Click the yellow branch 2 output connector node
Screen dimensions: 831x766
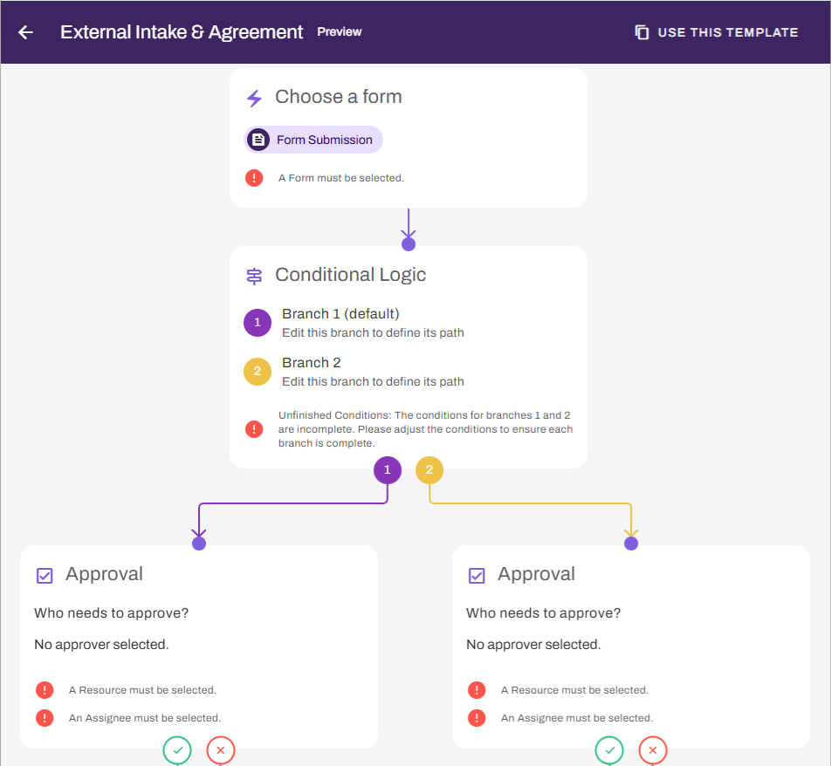pos(429,470)
